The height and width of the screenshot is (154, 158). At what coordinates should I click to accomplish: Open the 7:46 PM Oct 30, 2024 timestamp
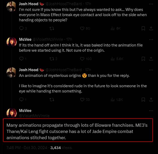pos(27,148)
